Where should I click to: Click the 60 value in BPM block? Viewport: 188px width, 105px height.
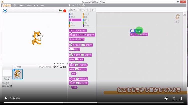coord(77,83)
